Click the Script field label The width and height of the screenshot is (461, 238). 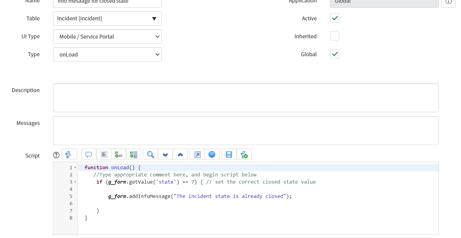click(x=32, y=155)
